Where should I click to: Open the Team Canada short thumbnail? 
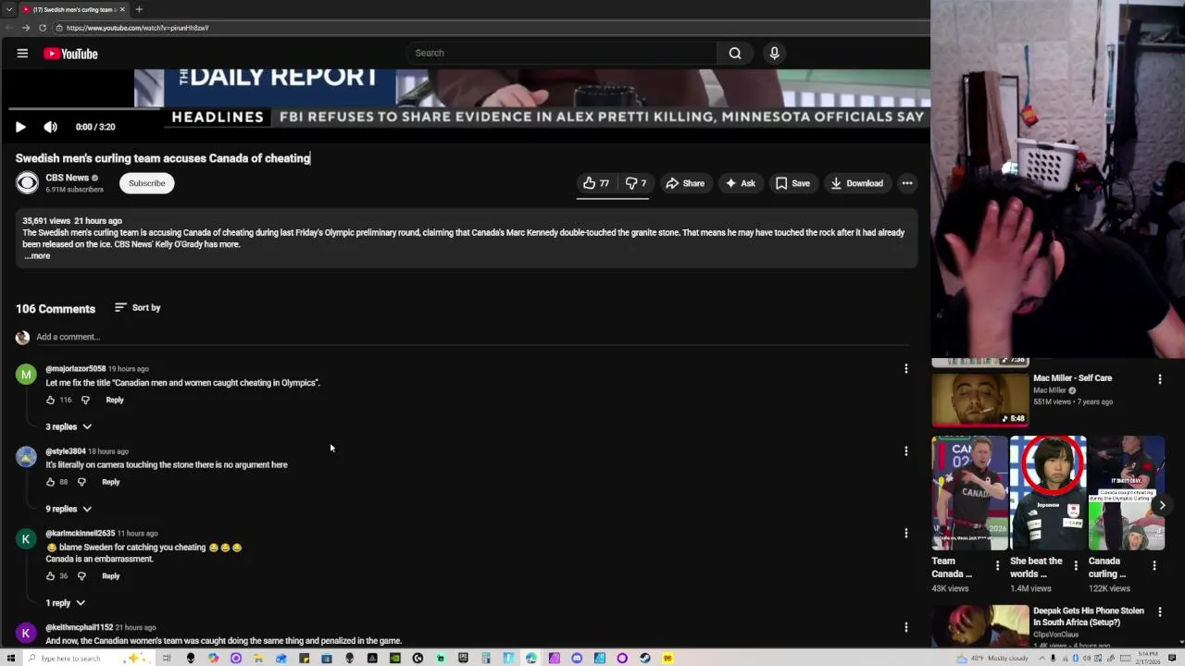point(969,493)
